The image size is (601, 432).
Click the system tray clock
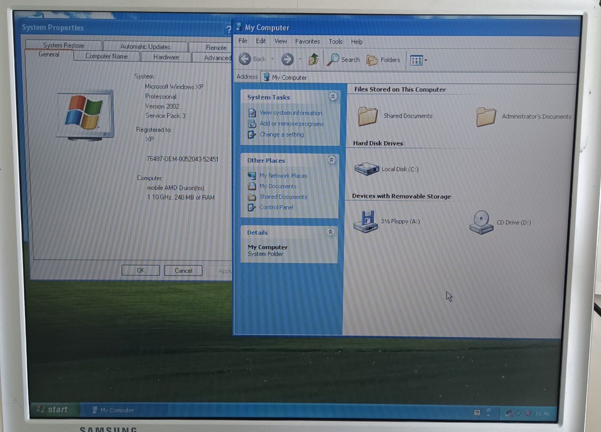tap(542, 414)
